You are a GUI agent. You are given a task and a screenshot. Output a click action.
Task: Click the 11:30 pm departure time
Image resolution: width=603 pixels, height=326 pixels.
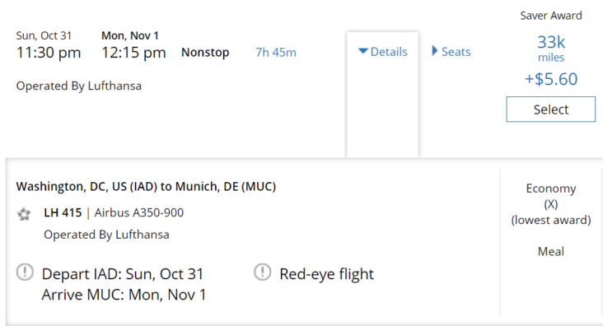49,53
